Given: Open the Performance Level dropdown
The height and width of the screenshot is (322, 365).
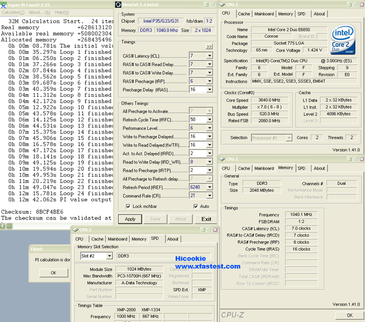Looking at the screenshot, I should [x=210, y=128].
